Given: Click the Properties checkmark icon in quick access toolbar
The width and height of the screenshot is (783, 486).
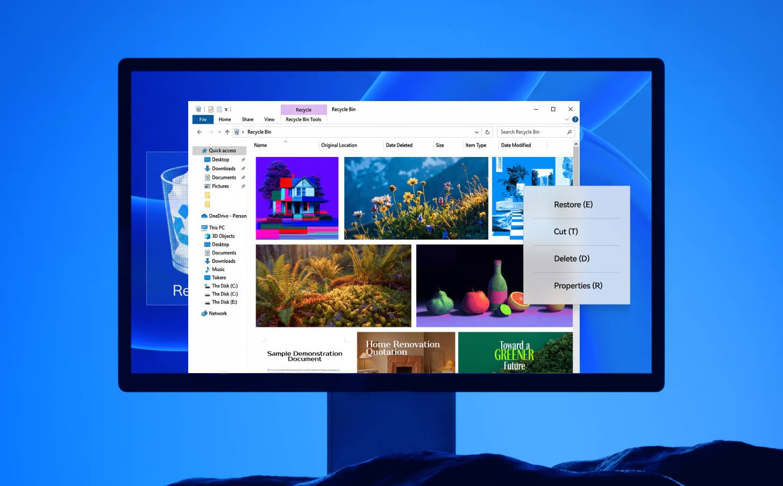Looking at the screenshot, I should point(211,109).
